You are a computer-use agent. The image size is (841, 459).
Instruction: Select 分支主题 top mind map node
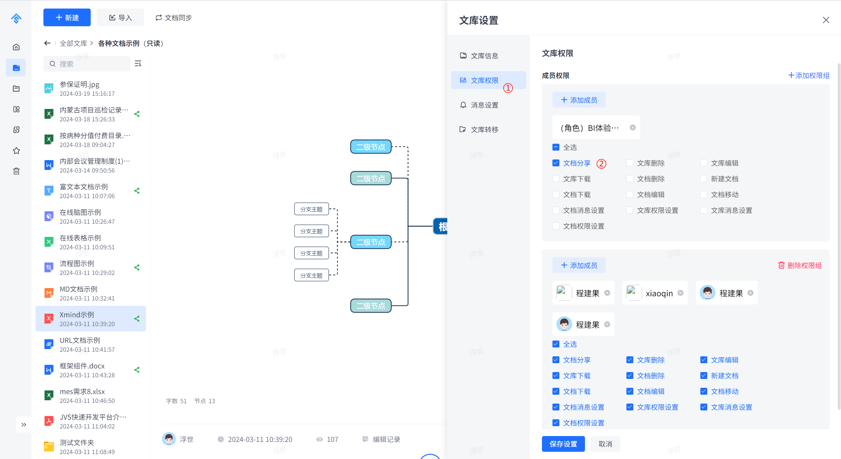312,209
